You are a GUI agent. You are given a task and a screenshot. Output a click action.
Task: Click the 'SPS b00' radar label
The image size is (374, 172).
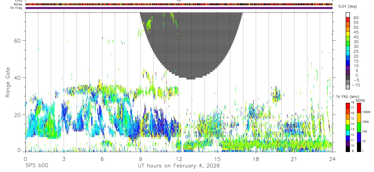(37, 166)
